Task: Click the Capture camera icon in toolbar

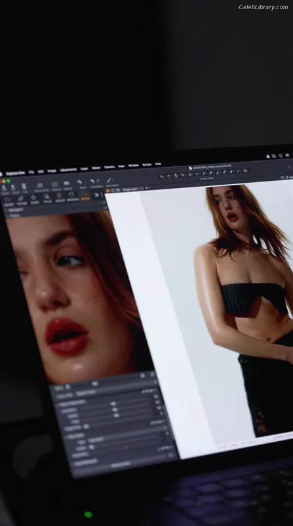Action: (55, 185)
